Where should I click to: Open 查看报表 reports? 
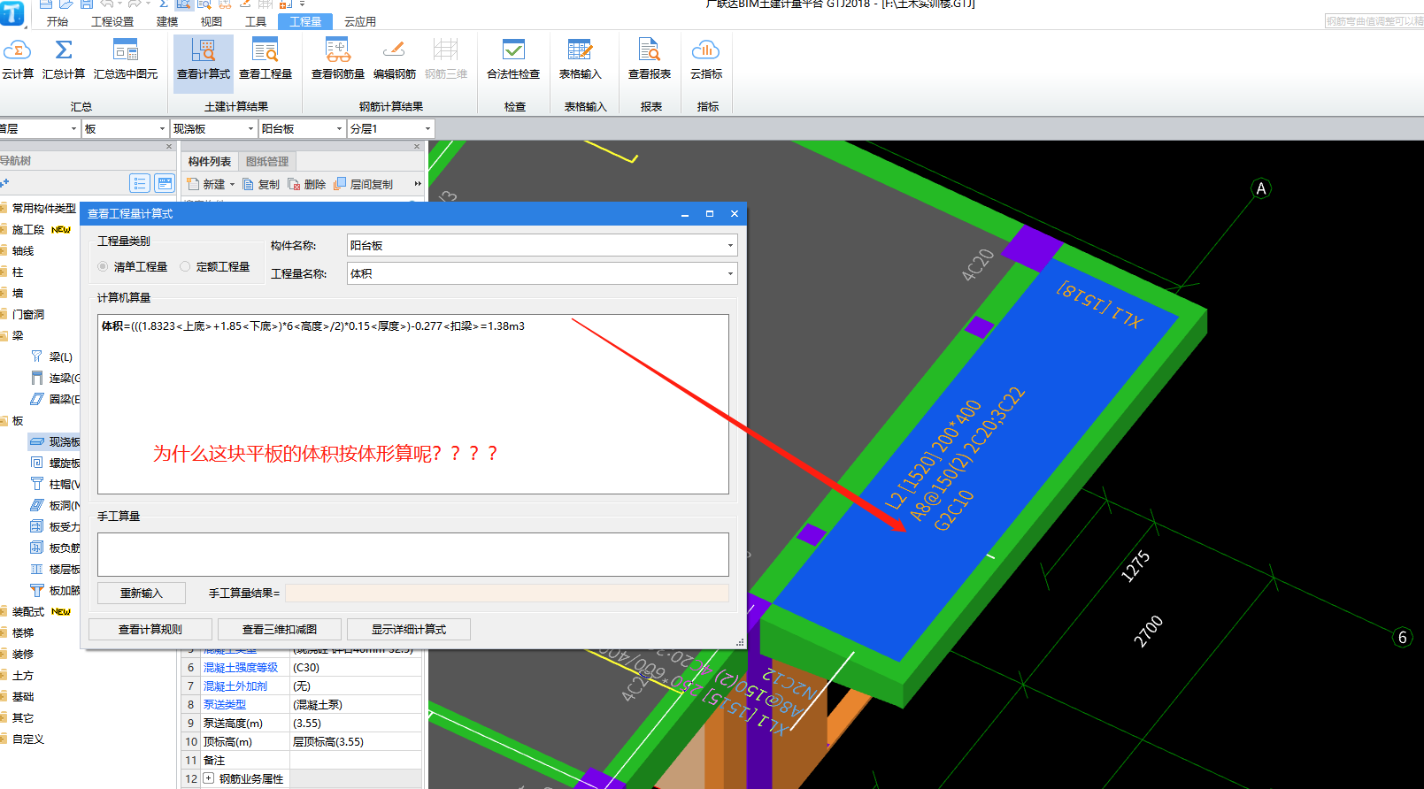[x=650, y=60]
